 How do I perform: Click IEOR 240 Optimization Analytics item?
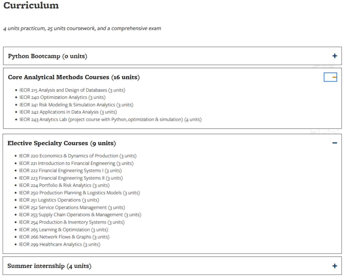click(62, 97)
